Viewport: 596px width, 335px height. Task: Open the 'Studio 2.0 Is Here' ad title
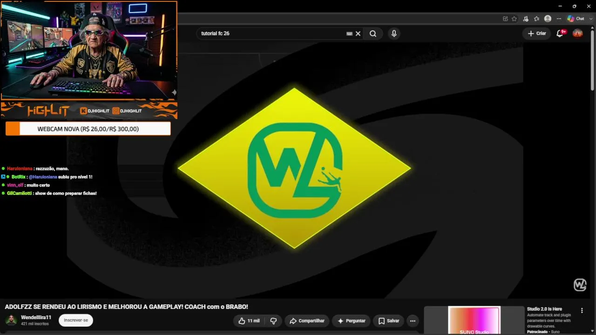[544, 309]
